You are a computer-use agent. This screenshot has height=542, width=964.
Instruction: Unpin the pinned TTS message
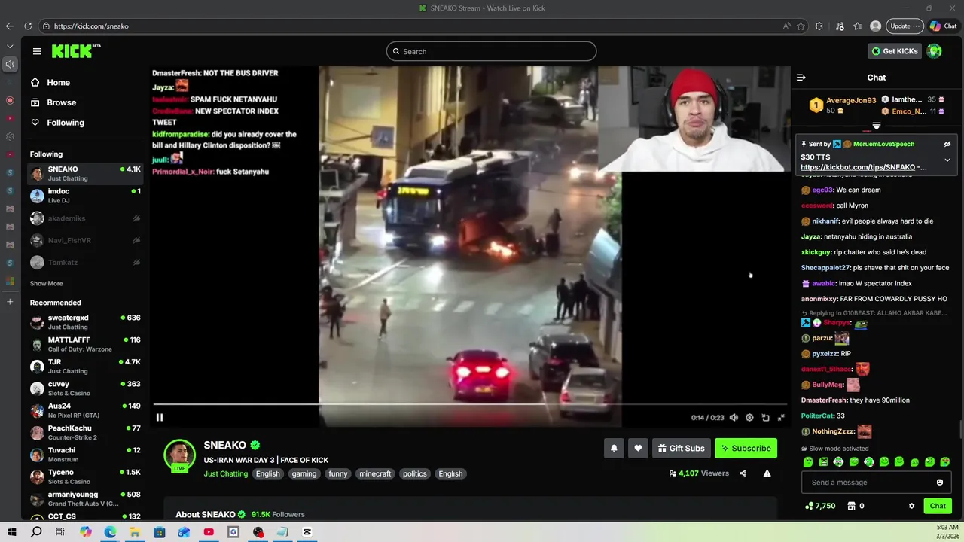click(x=947, y=144)
